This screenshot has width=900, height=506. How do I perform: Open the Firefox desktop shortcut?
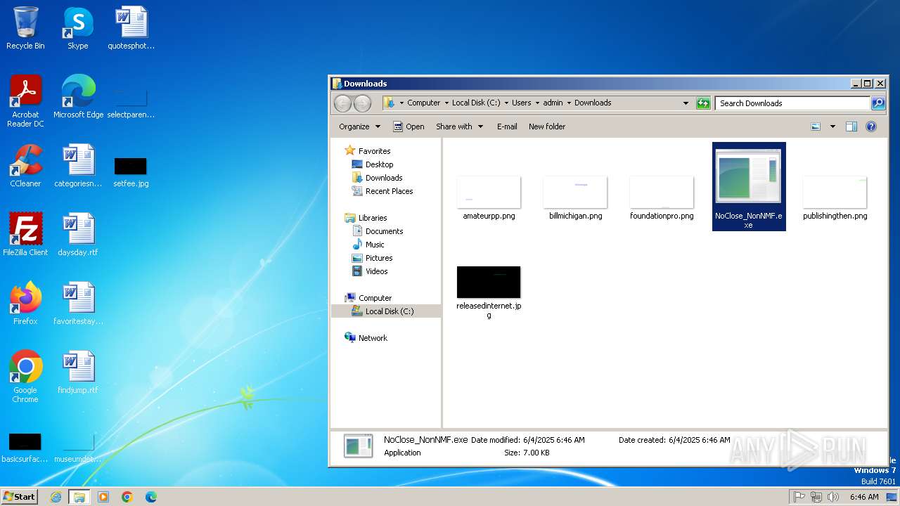tap(25, 303)
